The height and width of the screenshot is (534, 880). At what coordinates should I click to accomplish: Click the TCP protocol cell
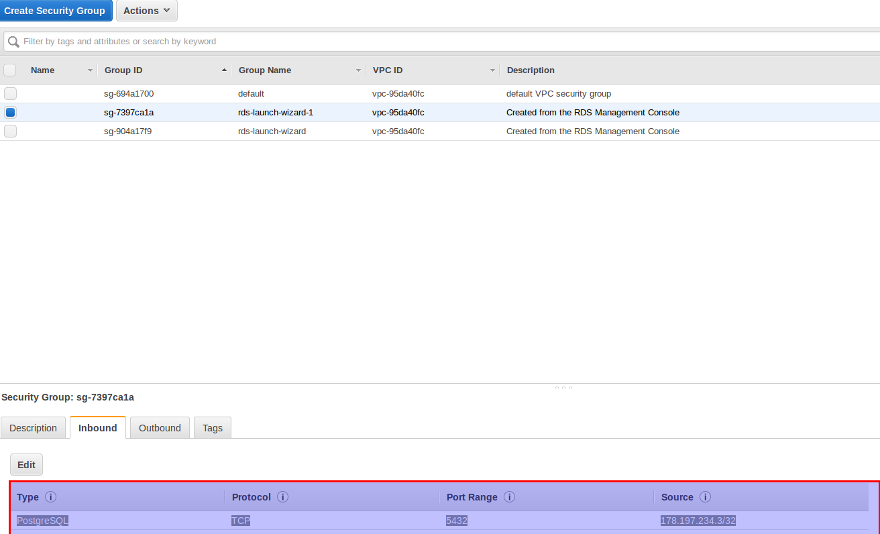pyautogui.click(x=241, y=521)
